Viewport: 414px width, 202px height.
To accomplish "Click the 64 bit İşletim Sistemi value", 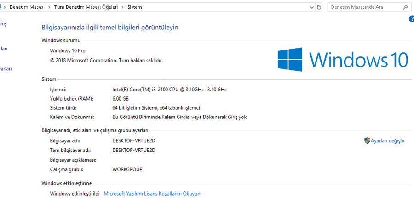I will point(156,108).
